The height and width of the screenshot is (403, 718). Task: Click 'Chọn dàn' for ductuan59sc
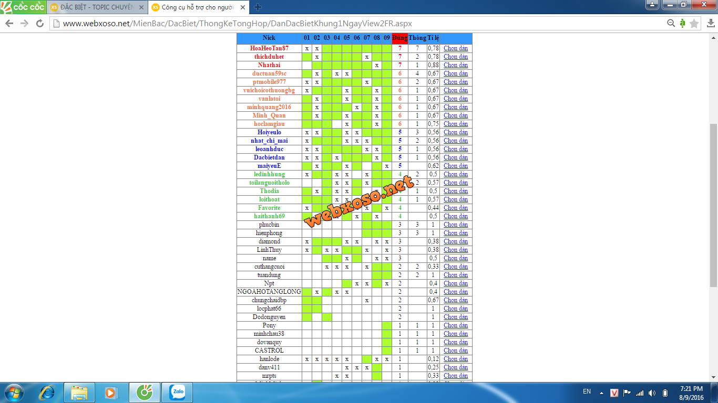click(x=456, y=73)
